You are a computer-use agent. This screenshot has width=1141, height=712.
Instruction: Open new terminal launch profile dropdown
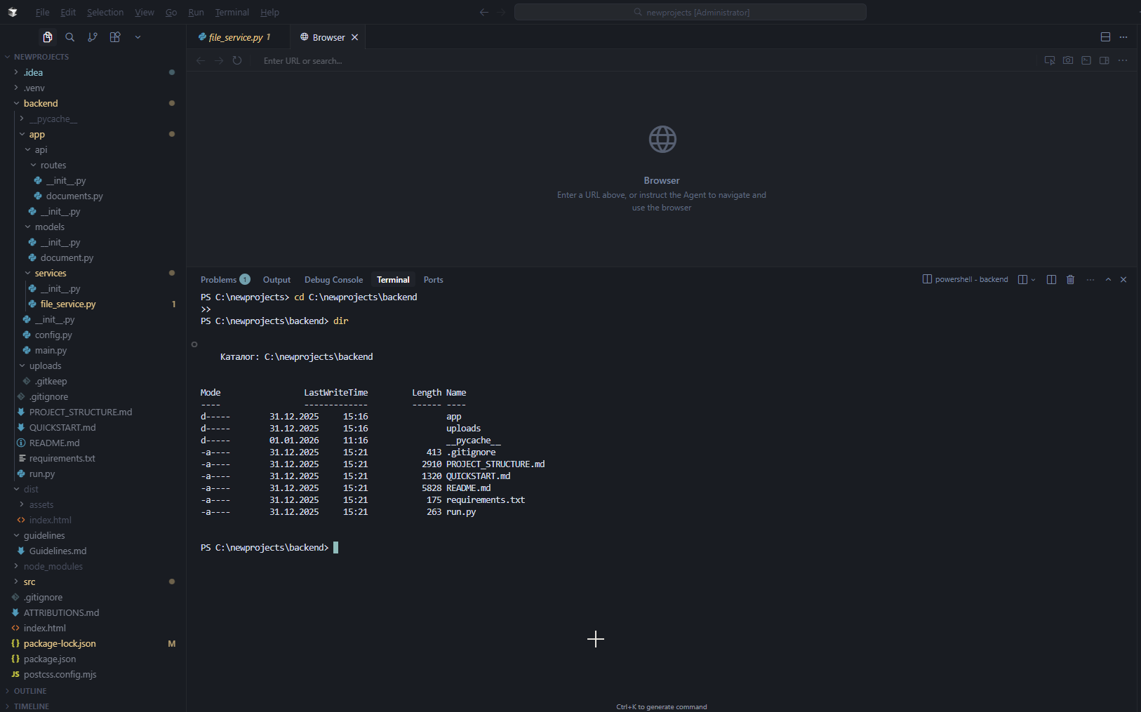point(1033,279)
